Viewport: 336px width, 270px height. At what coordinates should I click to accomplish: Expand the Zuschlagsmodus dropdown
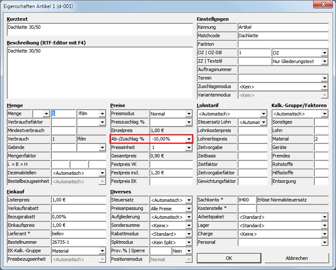tap(325, 87)
